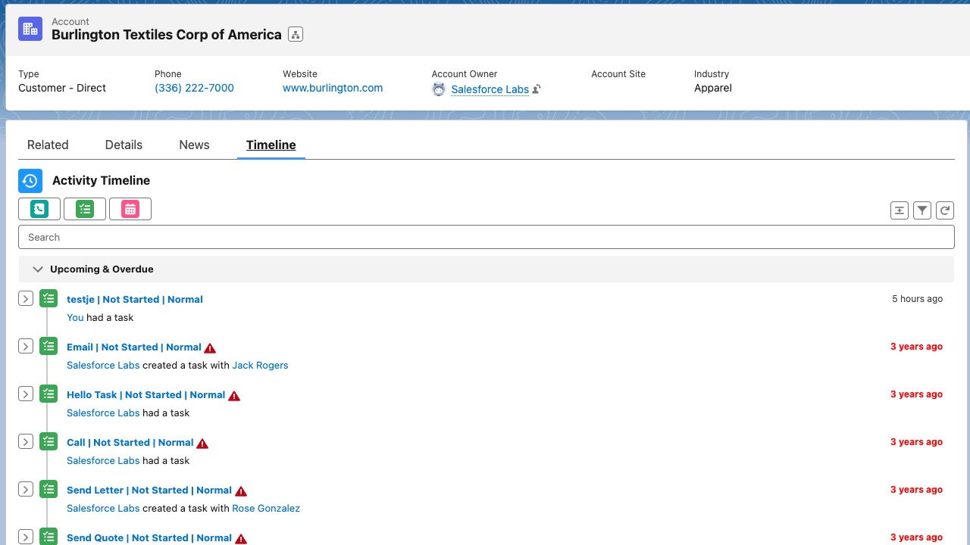Click the New Task green checklist button
This screenshot has width=970, height=545.
click(85, 209)
